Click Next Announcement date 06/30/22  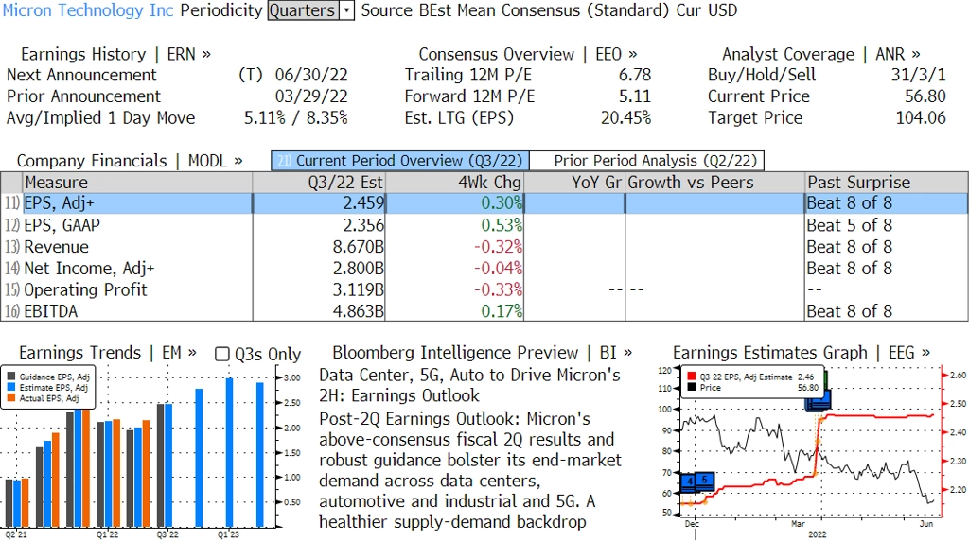click(x=311, y=75)
